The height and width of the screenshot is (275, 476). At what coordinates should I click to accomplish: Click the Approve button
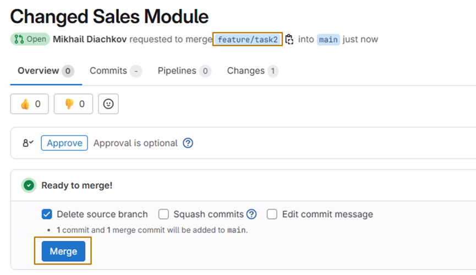[64, 143]
